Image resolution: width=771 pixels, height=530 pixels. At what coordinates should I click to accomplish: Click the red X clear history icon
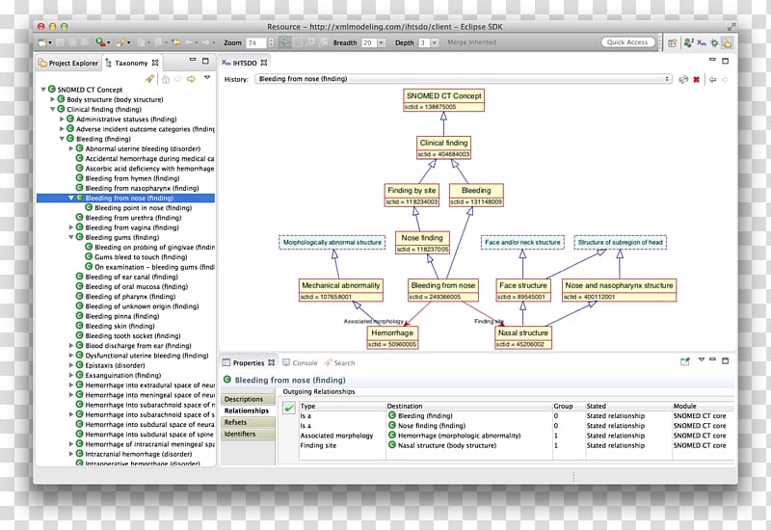point(696,79)
